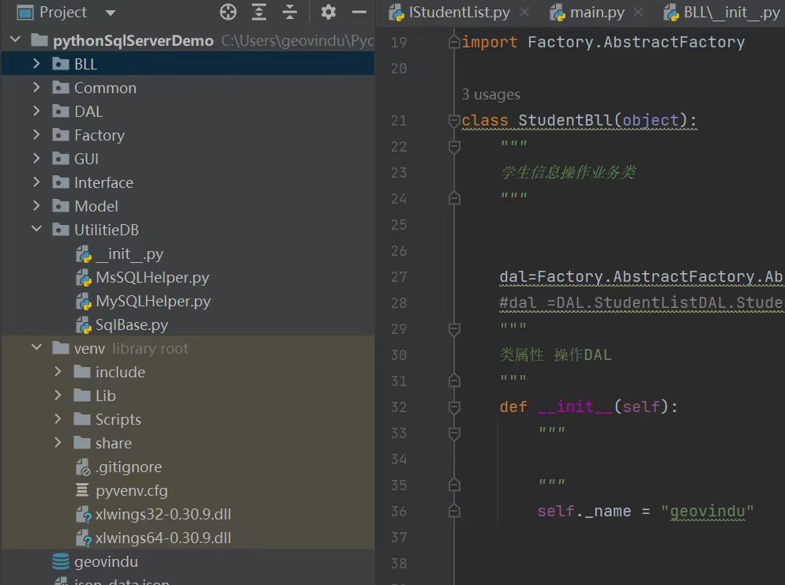Image resolution: width=785 pixels, height=585 pixels.
Task: Close the IStudentList.py editor tab
Action: (x=524, y=13)
